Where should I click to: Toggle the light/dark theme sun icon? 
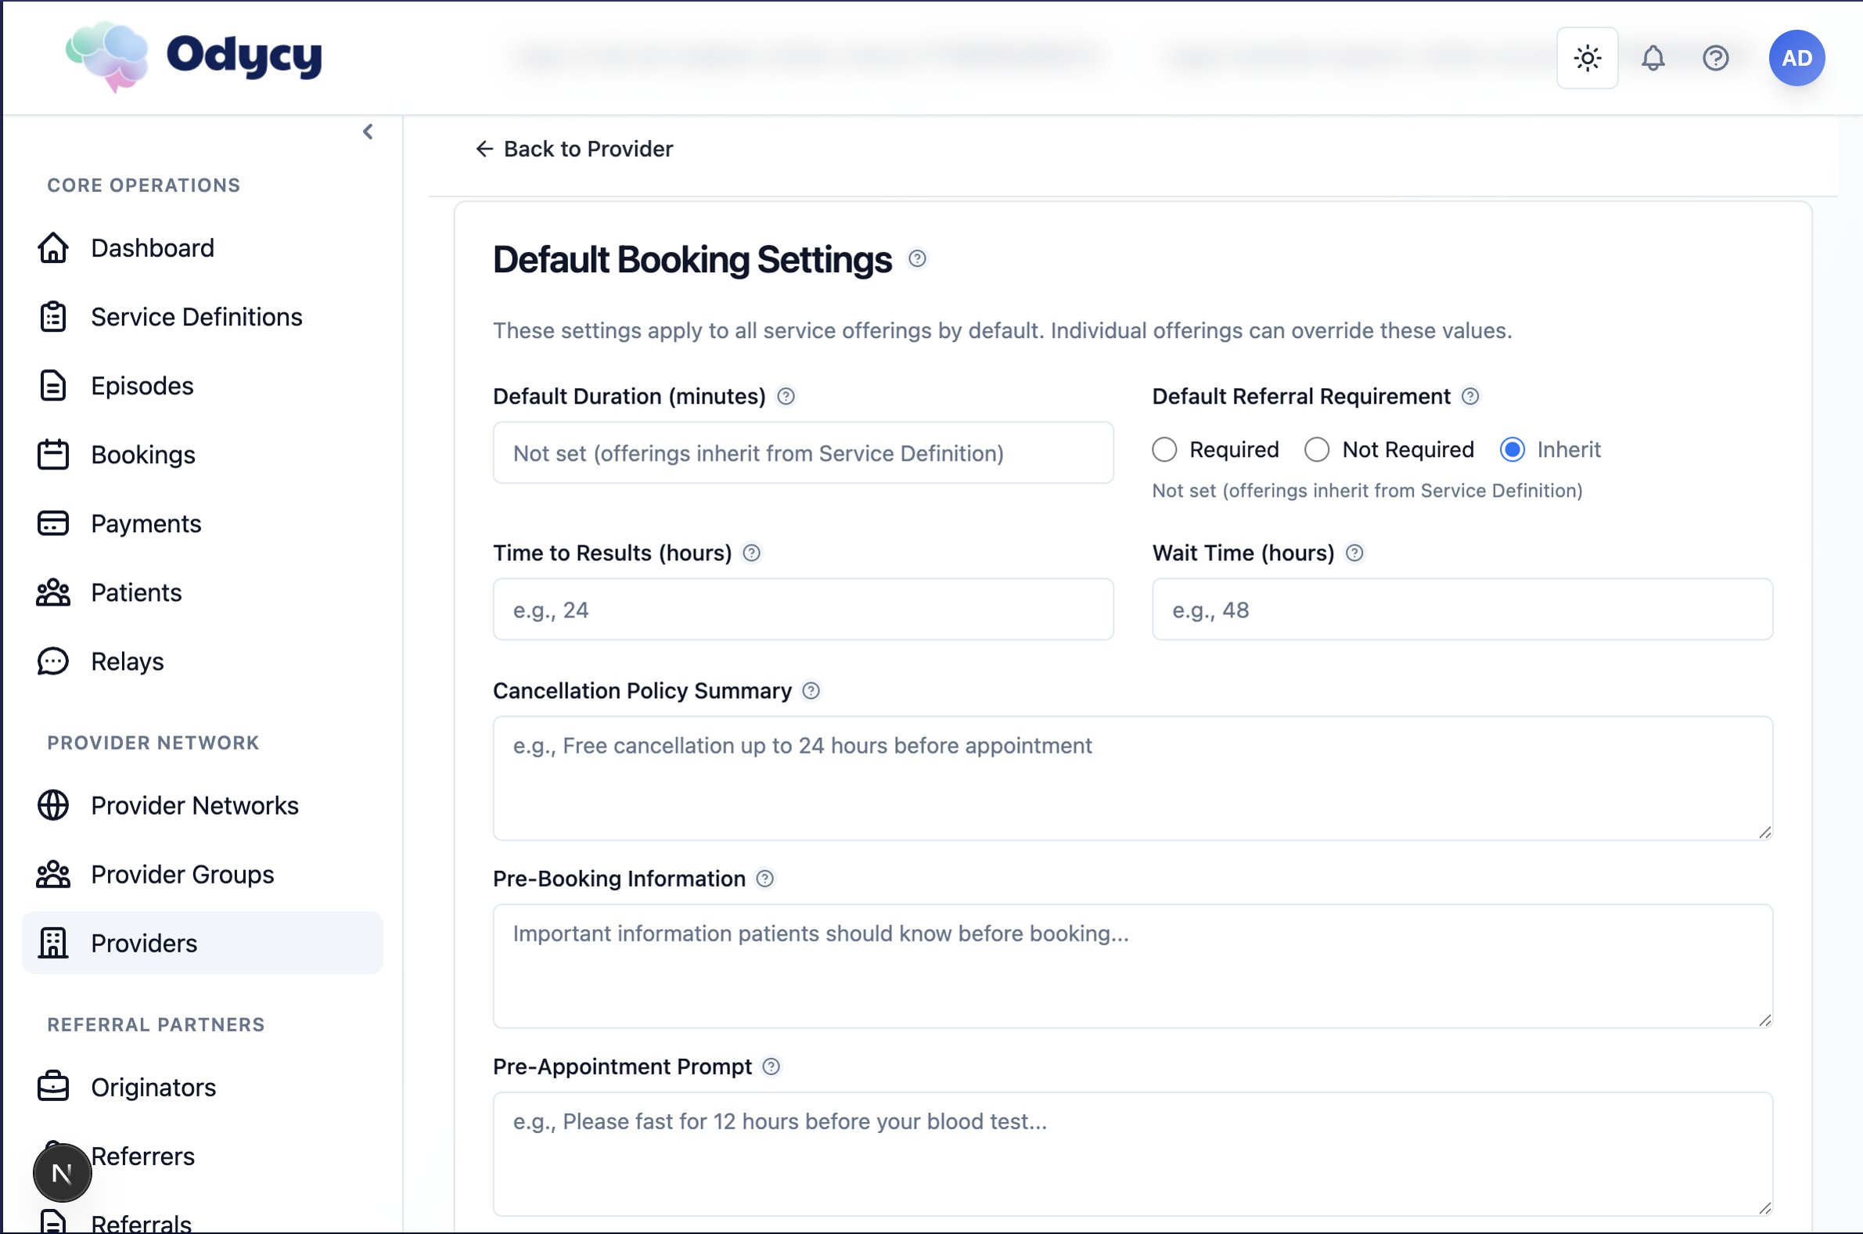pos(1587,57)
